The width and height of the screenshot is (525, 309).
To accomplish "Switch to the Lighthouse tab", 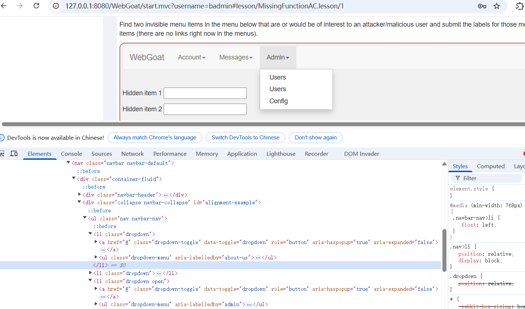I will 281,154.
